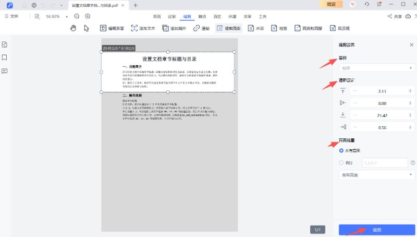Increase the top margin 2.11

tap(410, 91)
